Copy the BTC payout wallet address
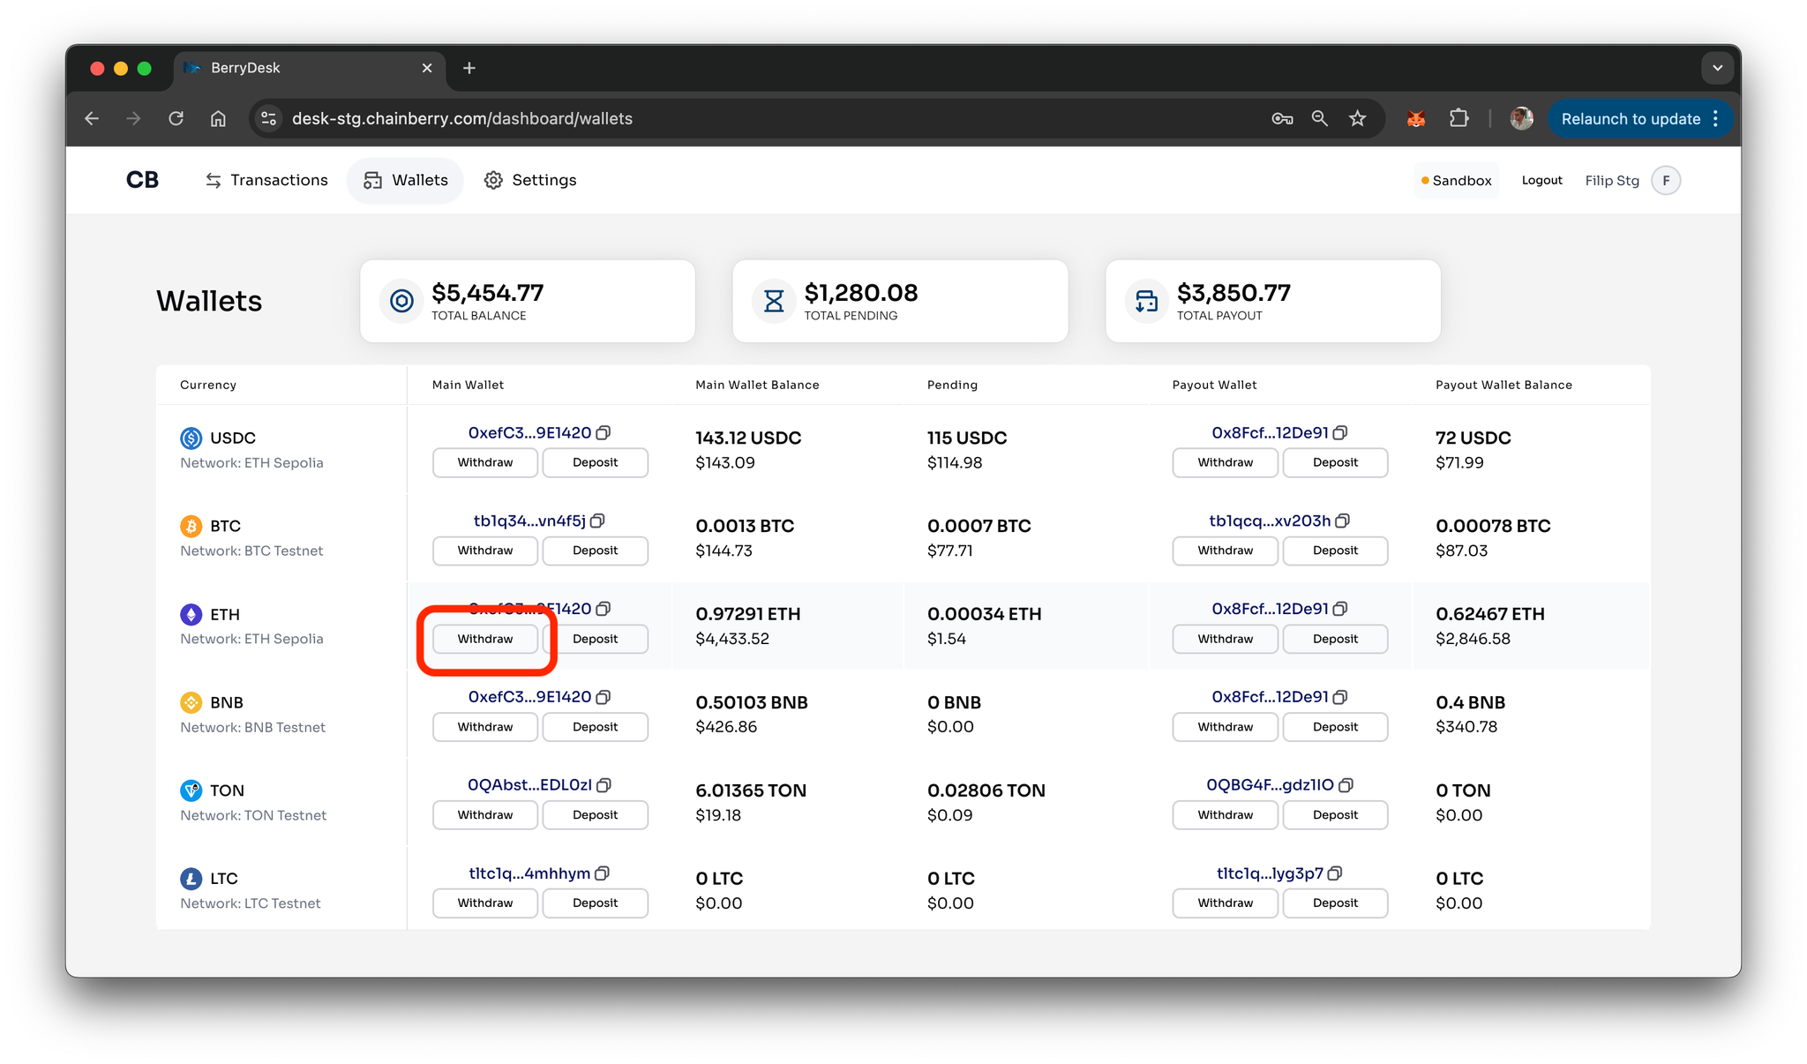The image size is (1807, 1064). click(x=1343, y=521)
